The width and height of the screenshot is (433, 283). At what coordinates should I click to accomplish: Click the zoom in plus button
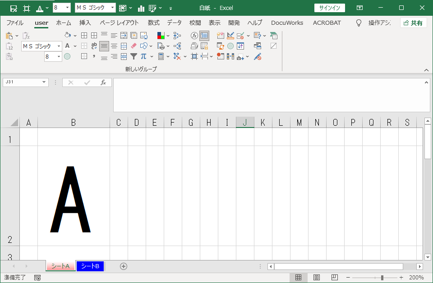click(x=401, y=278)
